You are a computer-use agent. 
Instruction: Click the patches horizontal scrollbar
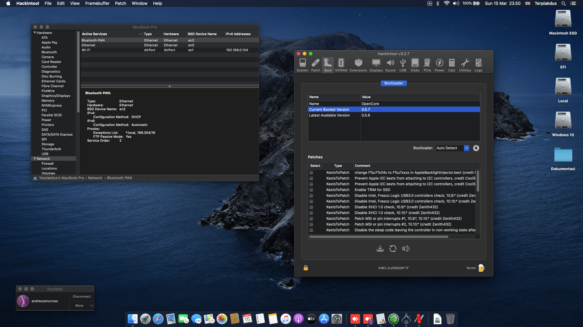point(379,237)
